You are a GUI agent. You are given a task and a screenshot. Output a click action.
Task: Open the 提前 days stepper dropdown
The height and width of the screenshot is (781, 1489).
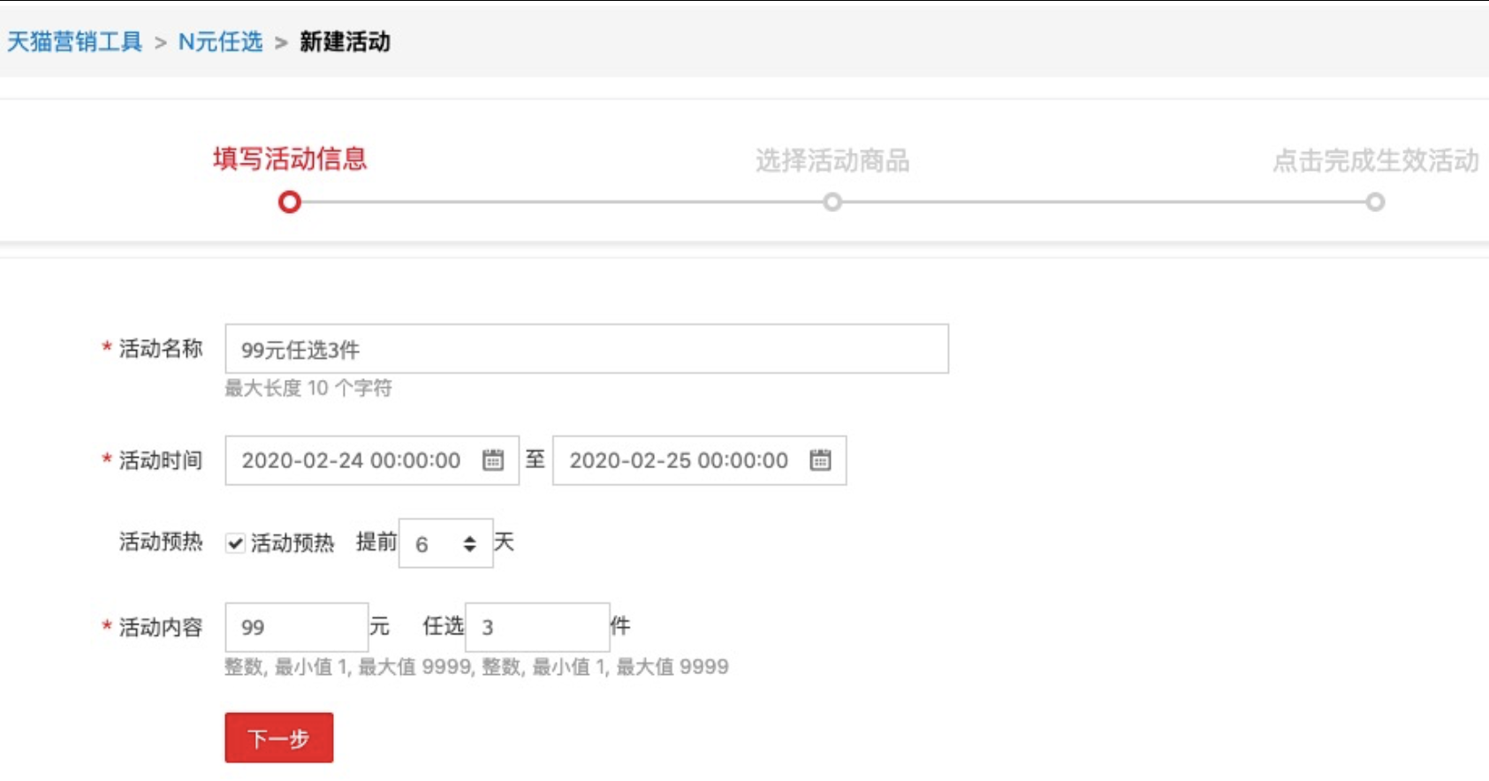(445, 543)
